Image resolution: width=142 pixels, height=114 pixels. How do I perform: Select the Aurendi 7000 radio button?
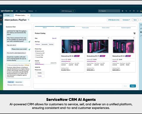(x=35, y=55)
